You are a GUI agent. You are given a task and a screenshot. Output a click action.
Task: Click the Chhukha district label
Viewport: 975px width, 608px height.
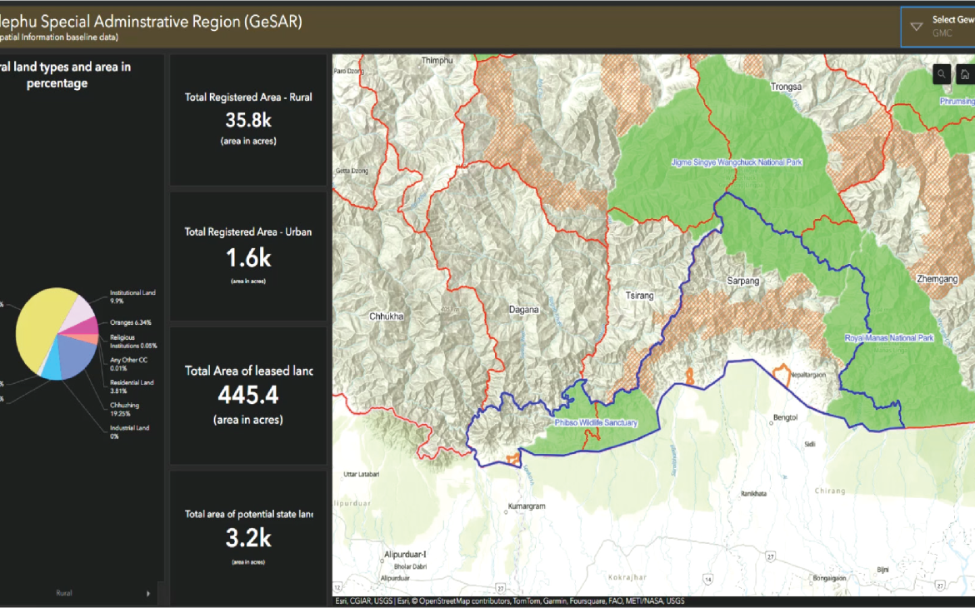click(x=386, y=316)
